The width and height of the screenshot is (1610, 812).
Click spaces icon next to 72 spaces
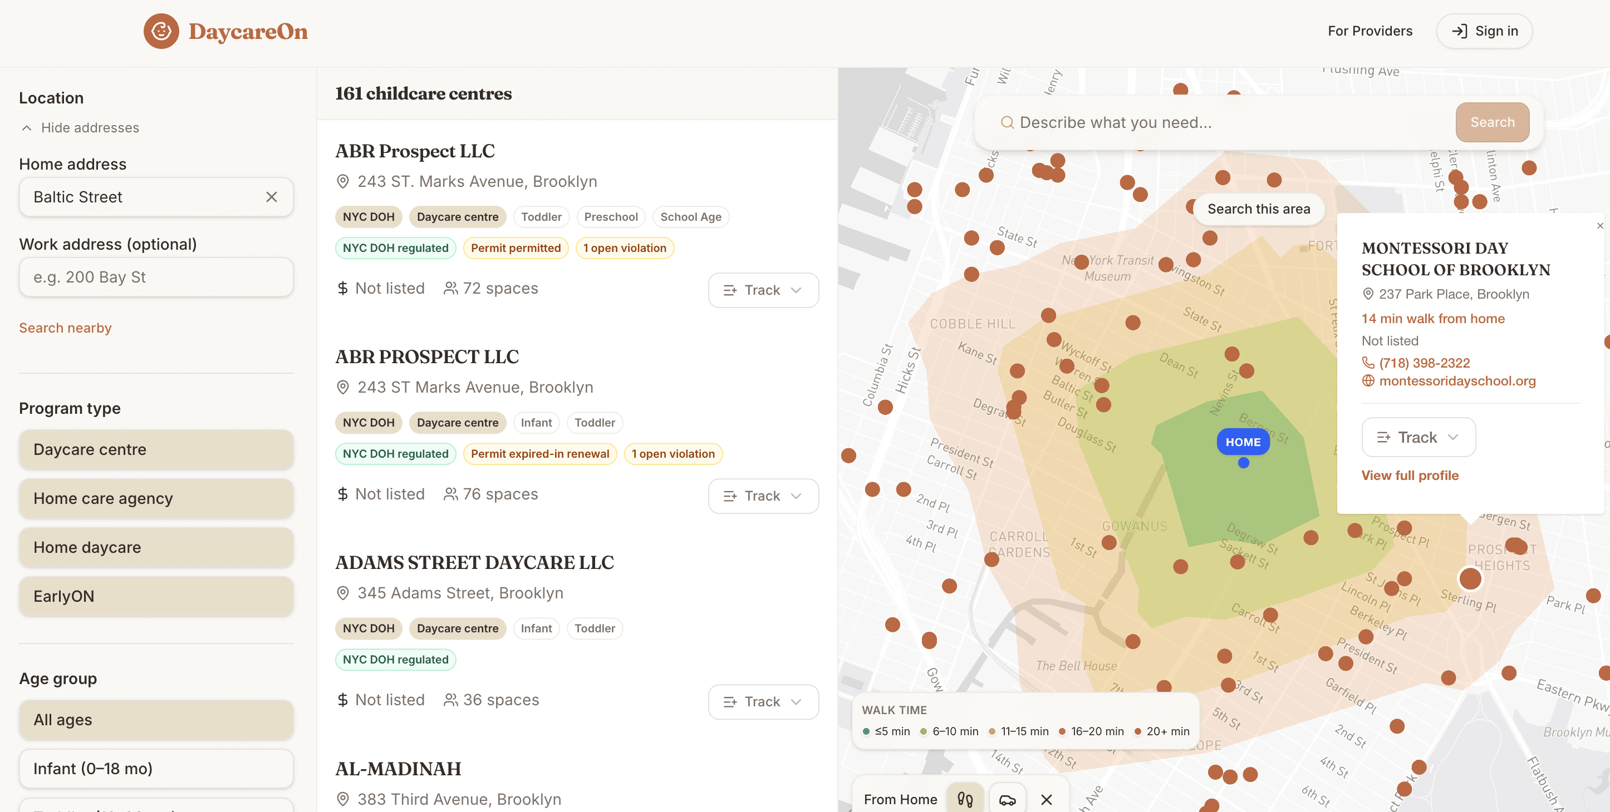450,288
